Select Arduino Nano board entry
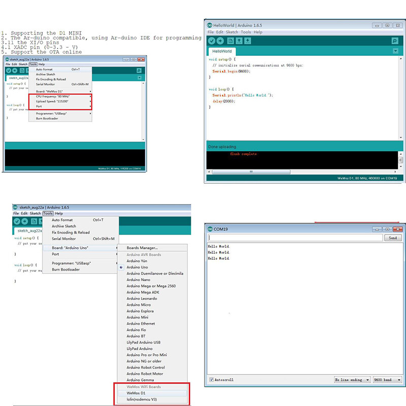406x406 pixels. click(x=153, y=280)
